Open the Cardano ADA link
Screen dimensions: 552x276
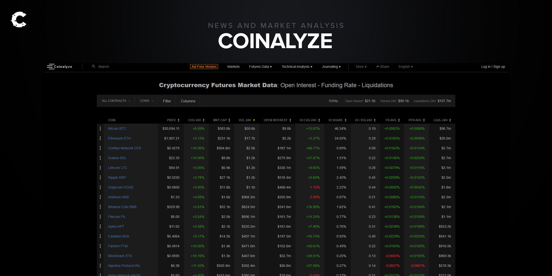[x=119, y=236]
